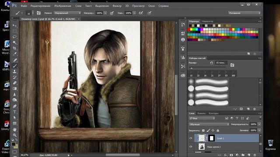The image size is (280, 157).
Task: Open the History panel icon
Action: pos(183,24)
